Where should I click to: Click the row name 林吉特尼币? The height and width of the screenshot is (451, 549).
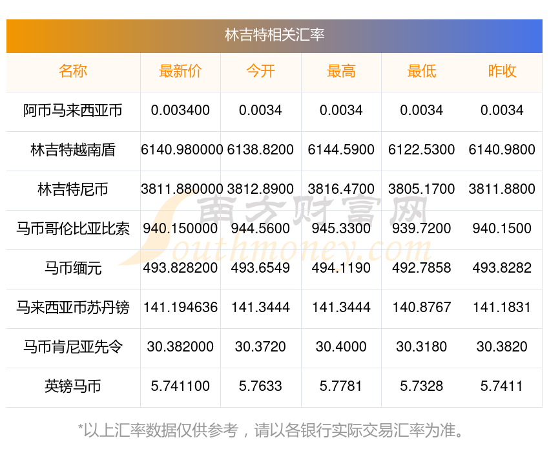73,189
